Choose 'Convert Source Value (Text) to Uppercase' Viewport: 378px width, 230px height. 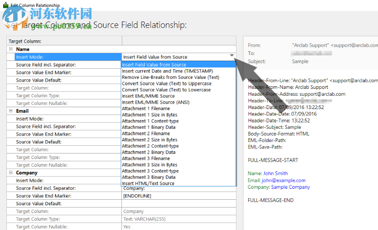pos(178,83)
